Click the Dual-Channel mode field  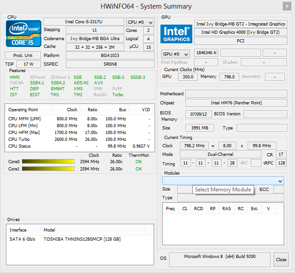coord(220,155)
